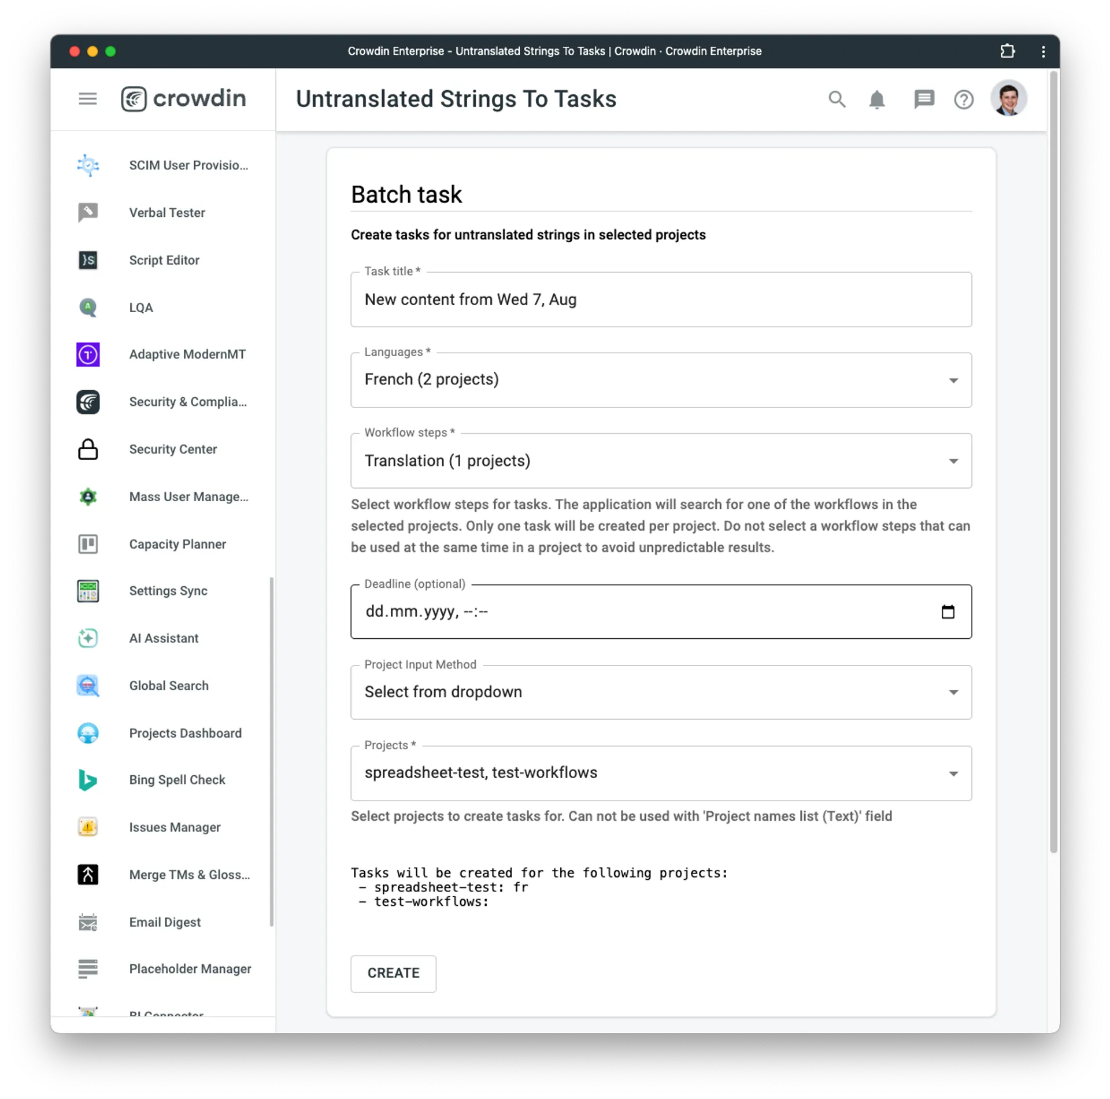Click the Projects Dashboard icon
This screenshot has height=1099, width=1110.
point(88,732)
